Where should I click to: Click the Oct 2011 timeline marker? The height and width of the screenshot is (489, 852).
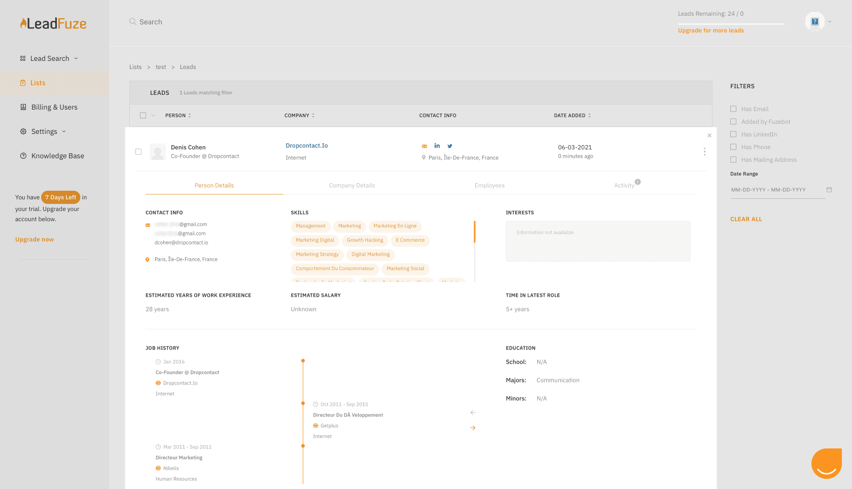(303, 403)
